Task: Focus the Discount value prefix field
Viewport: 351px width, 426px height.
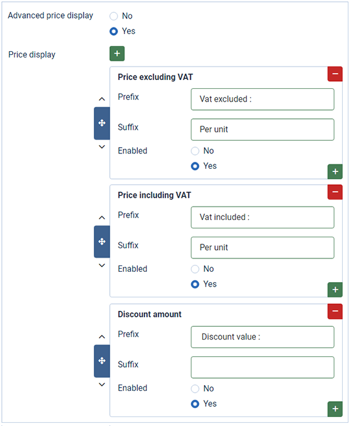Action: (262, 337)
